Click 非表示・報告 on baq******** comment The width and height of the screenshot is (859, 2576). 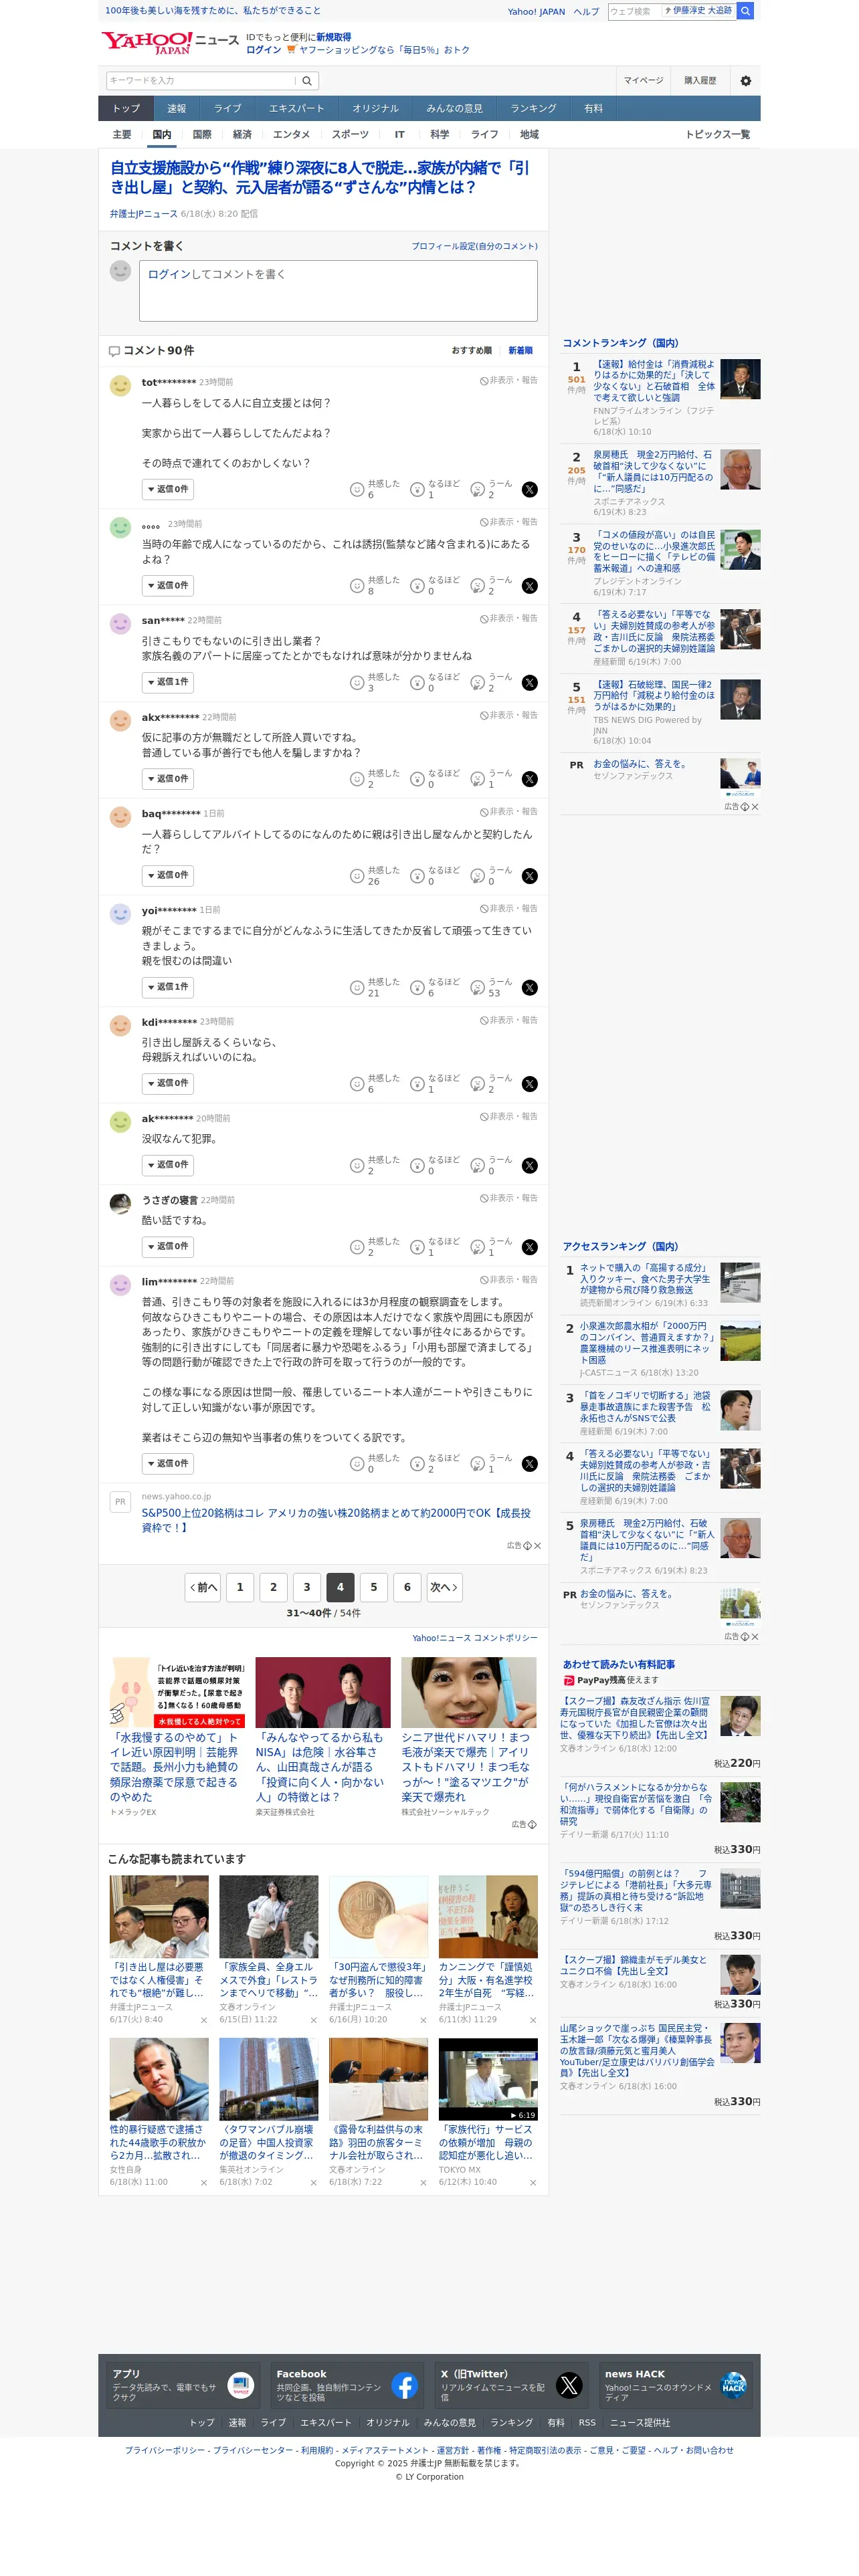pyautogui.click(x=508, y=812)
